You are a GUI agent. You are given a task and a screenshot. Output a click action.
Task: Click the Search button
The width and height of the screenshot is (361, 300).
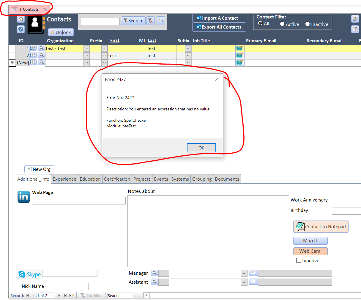point(133,21)
